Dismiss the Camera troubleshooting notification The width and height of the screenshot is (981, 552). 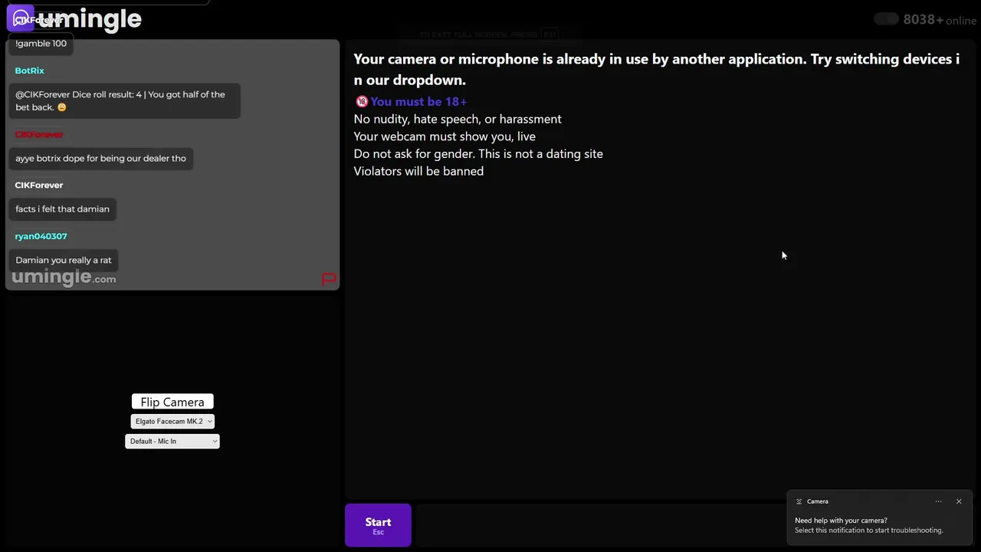(x=959, y=501)
